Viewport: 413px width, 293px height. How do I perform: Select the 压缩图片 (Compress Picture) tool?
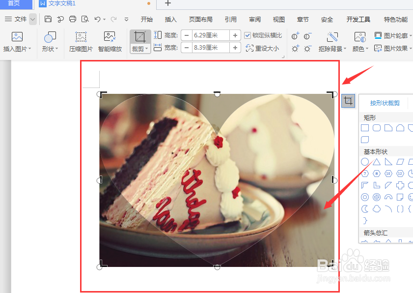point(81,42)
